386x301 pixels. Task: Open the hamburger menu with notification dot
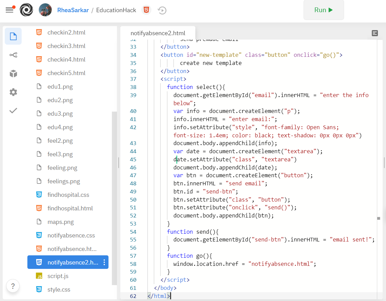coord(10,9)
